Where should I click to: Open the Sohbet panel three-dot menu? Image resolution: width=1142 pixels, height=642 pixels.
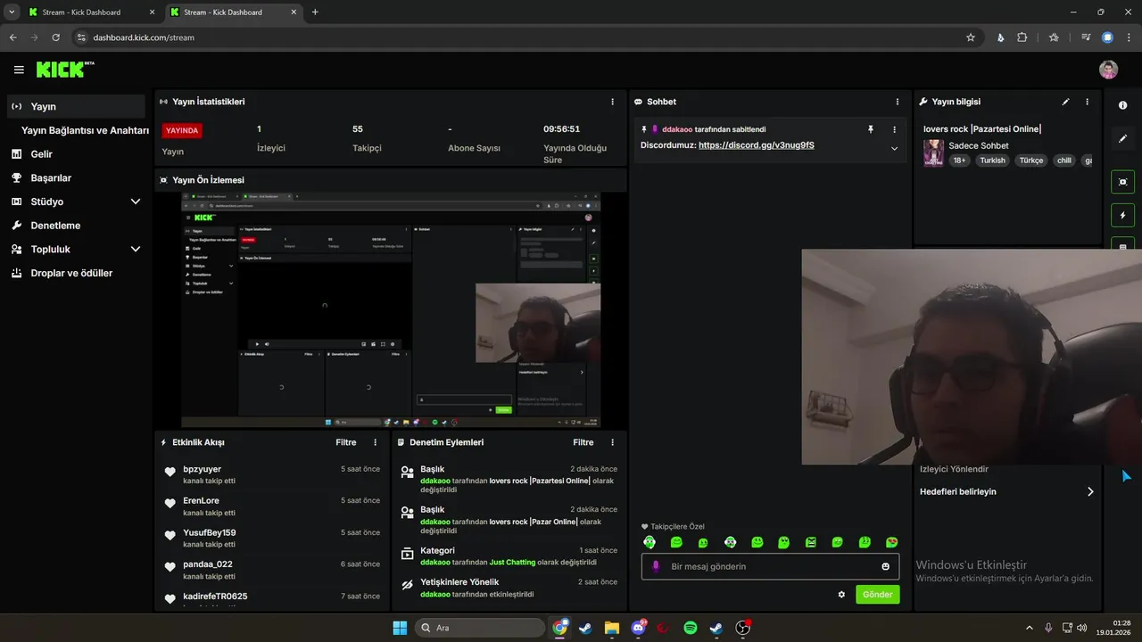[898, 102]
